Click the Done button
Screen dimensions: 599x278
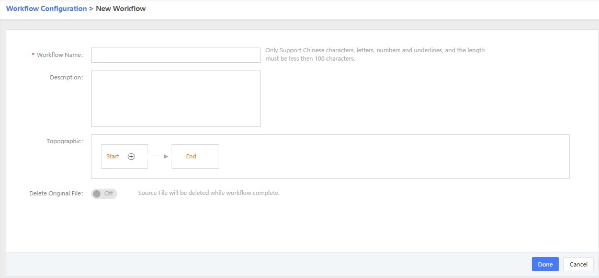(545, 264)
